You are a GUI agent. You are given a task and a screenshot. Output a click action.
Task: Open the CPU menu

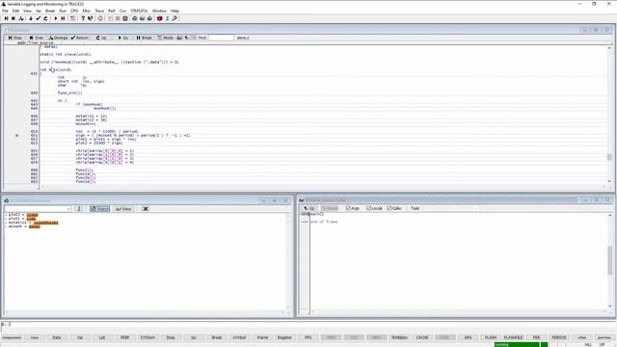[x=74, y=11]
